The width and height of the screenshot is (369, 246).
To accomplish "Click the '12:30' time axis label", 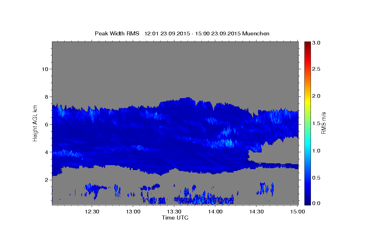I will pyautogui.click(x=92, y=212).
